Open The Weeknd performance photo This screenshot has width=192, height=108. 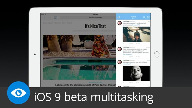pyautogui.click(x=136, y=34)
